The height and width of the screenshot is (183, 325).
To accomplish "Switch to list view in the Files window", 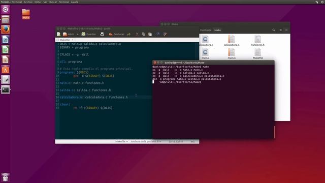I will tap(281, 30).
